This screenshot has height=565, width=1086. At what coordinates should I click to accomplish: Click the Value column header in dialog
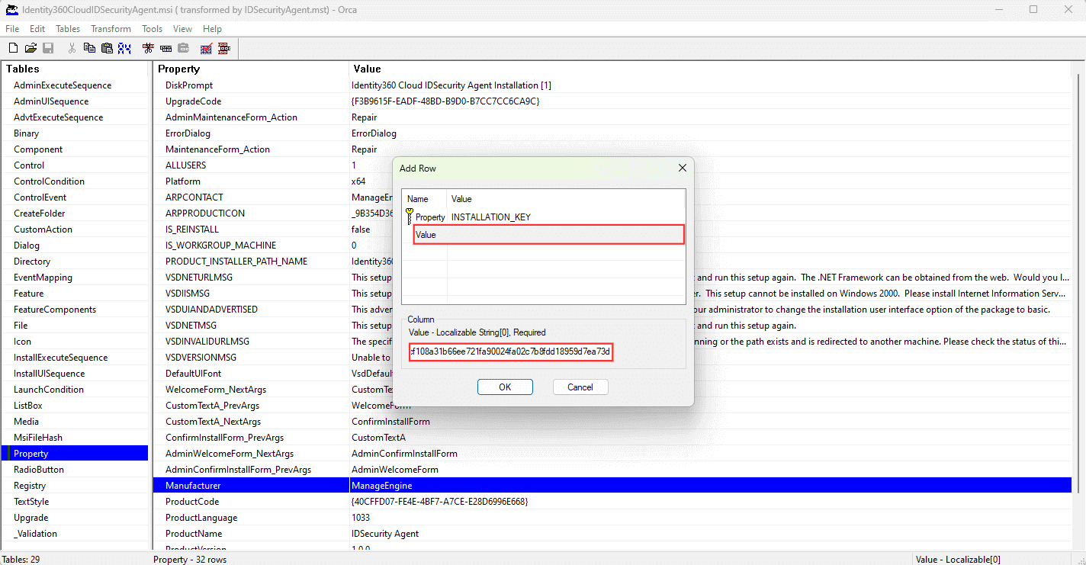pyautogui.click(x=566, y=199)
